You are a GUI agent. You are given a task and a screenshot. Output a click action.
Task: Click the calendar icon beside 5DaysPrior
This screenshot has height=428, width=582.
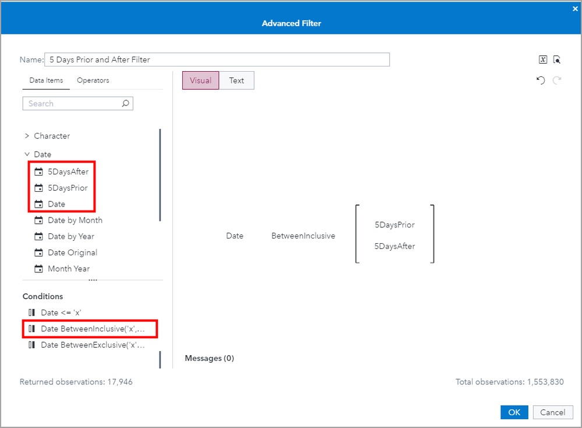[38, 188]
